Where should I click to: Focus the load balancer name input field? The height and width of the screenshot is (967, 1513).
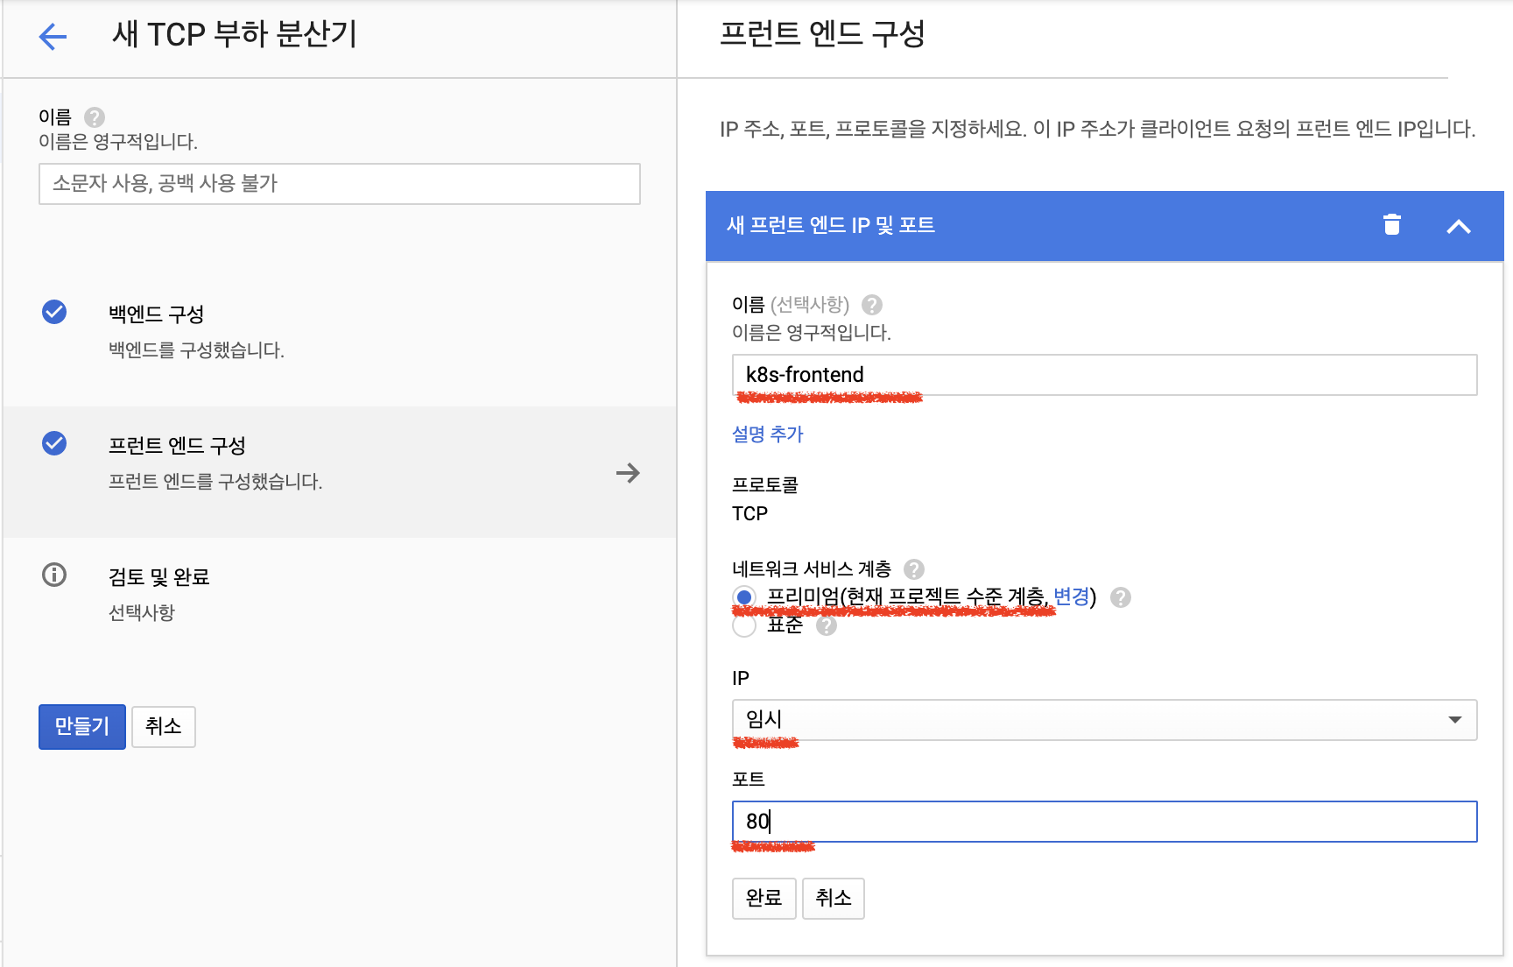point(340,184)
